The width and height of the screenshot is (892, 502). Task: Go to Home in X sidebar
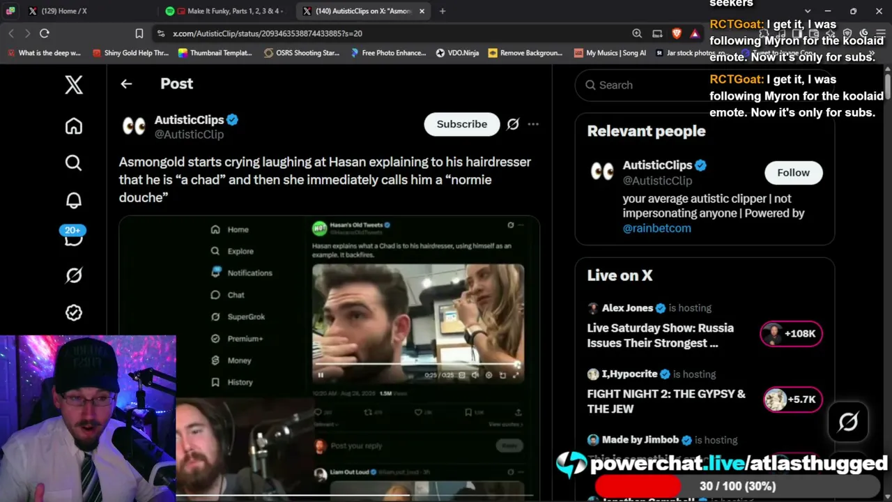tap(73, 126)
